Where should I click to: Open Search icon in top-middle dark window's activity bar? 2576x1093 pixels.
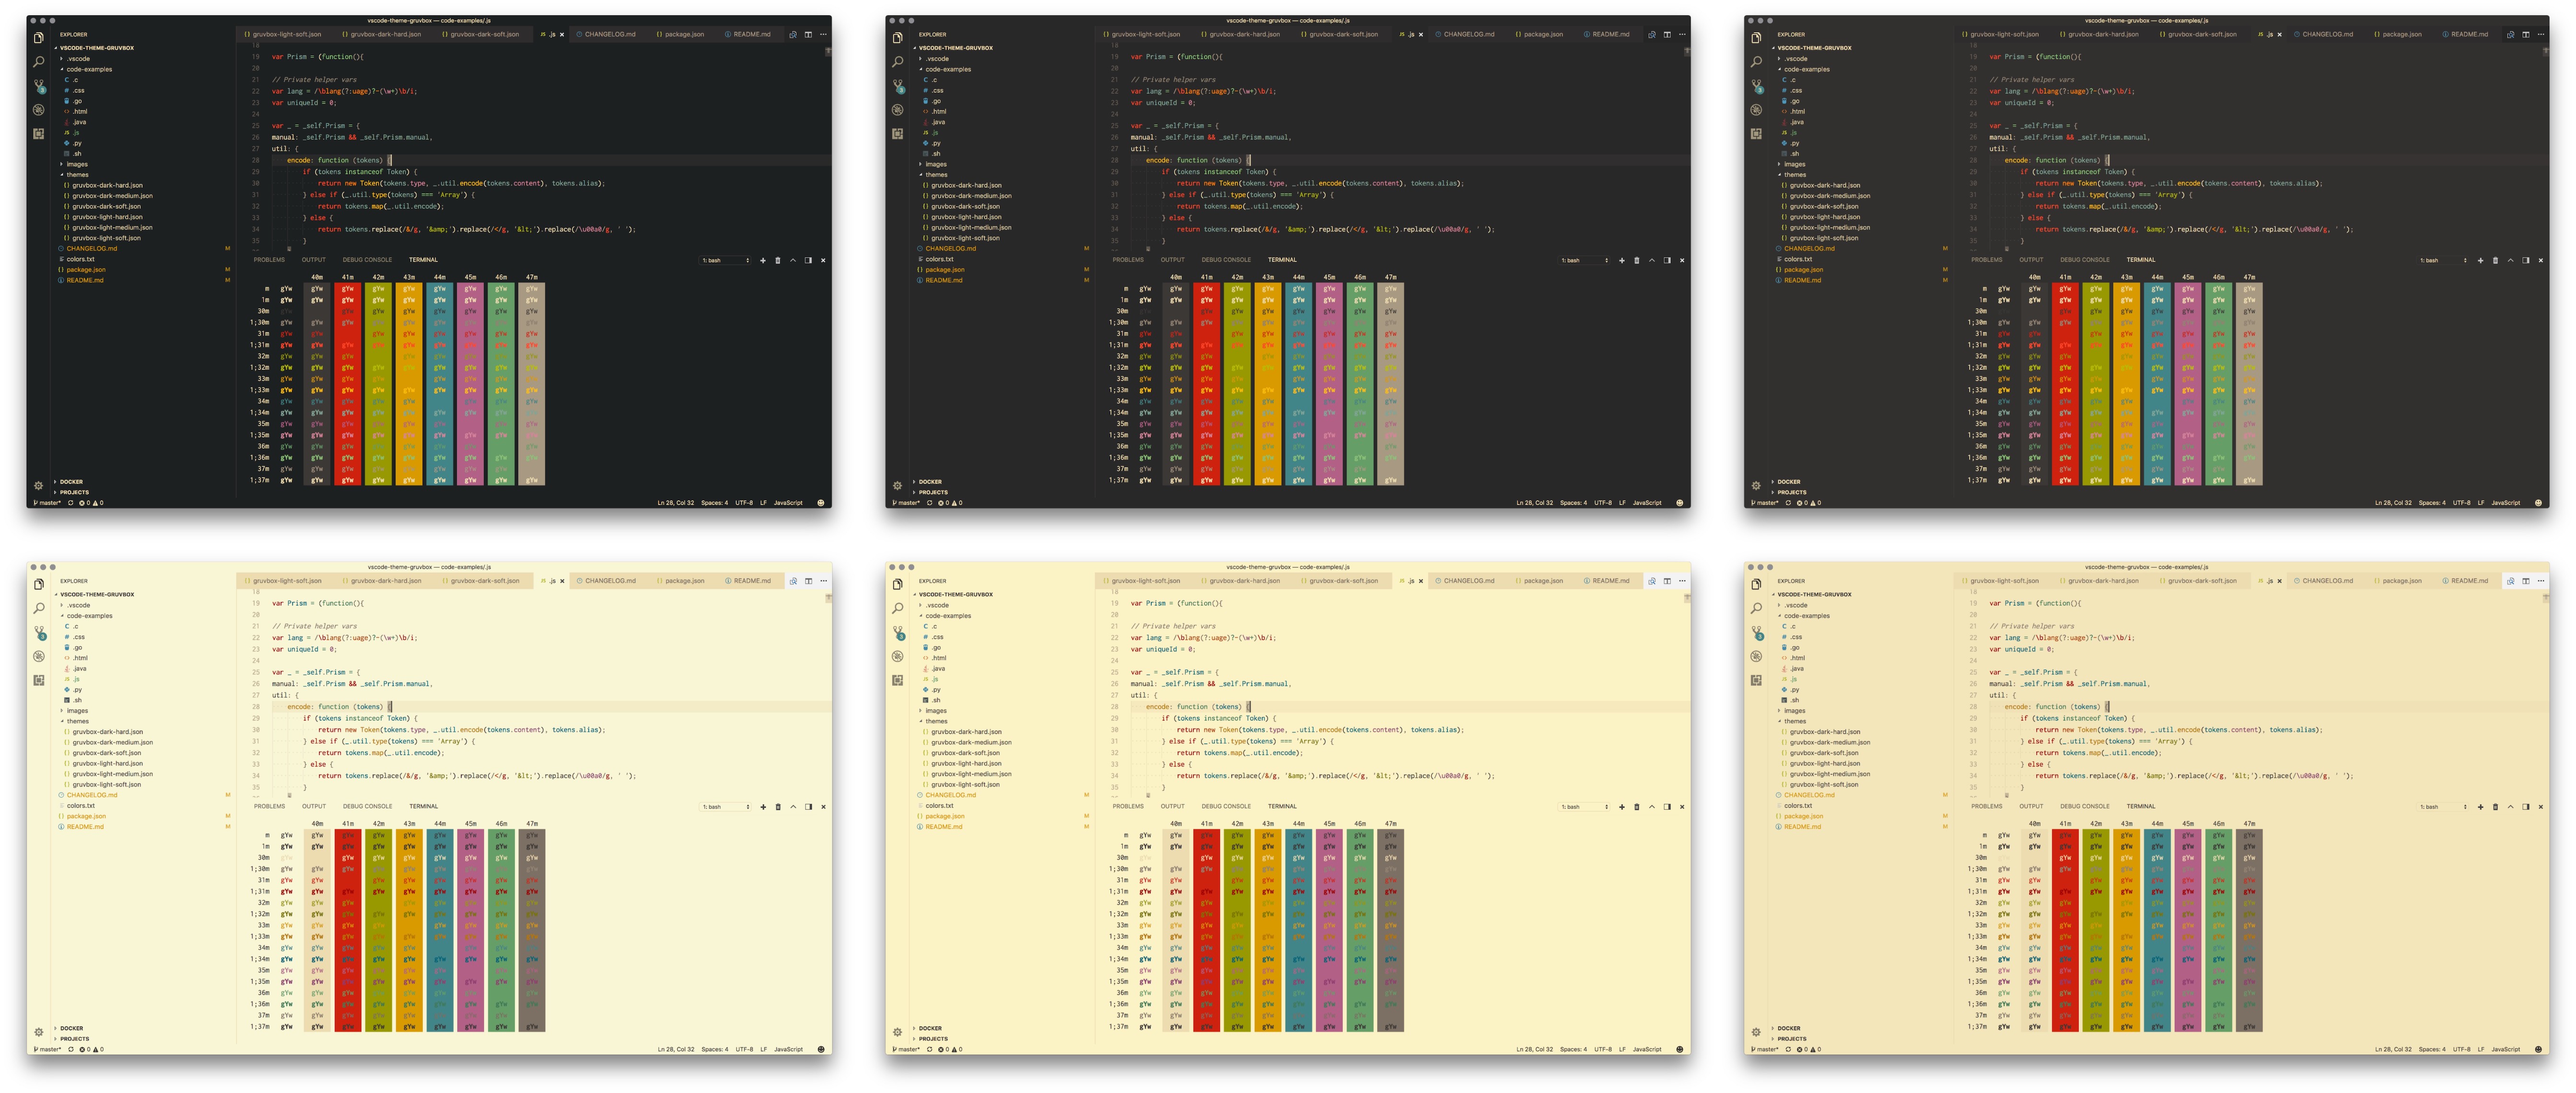coord(898,62)
